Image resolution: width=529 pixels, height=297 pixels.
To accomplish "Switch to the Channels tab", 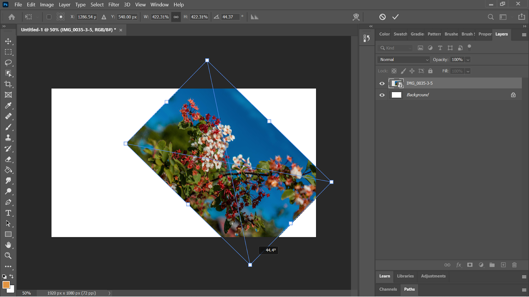I will tap(388, 289).
